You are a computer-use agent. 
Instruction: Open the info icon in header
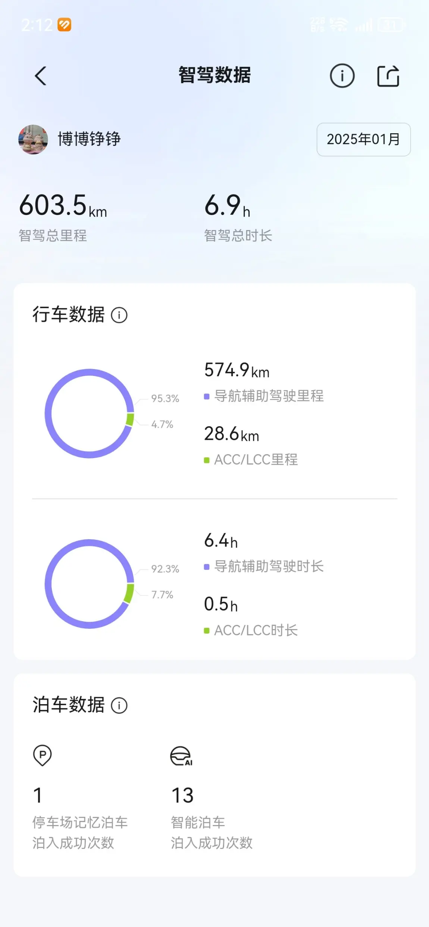point(342,76)
